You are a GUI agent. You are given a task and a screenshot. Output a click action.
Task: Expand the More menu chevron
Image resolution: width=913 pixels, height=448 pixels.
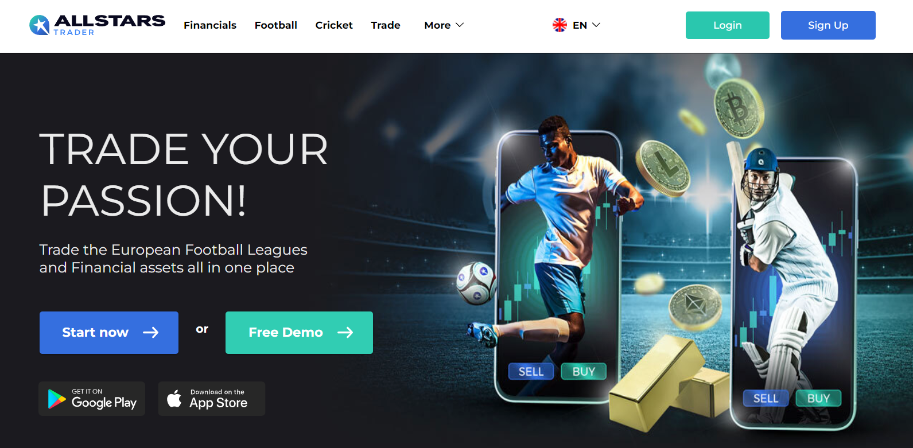tap(460, 25)
